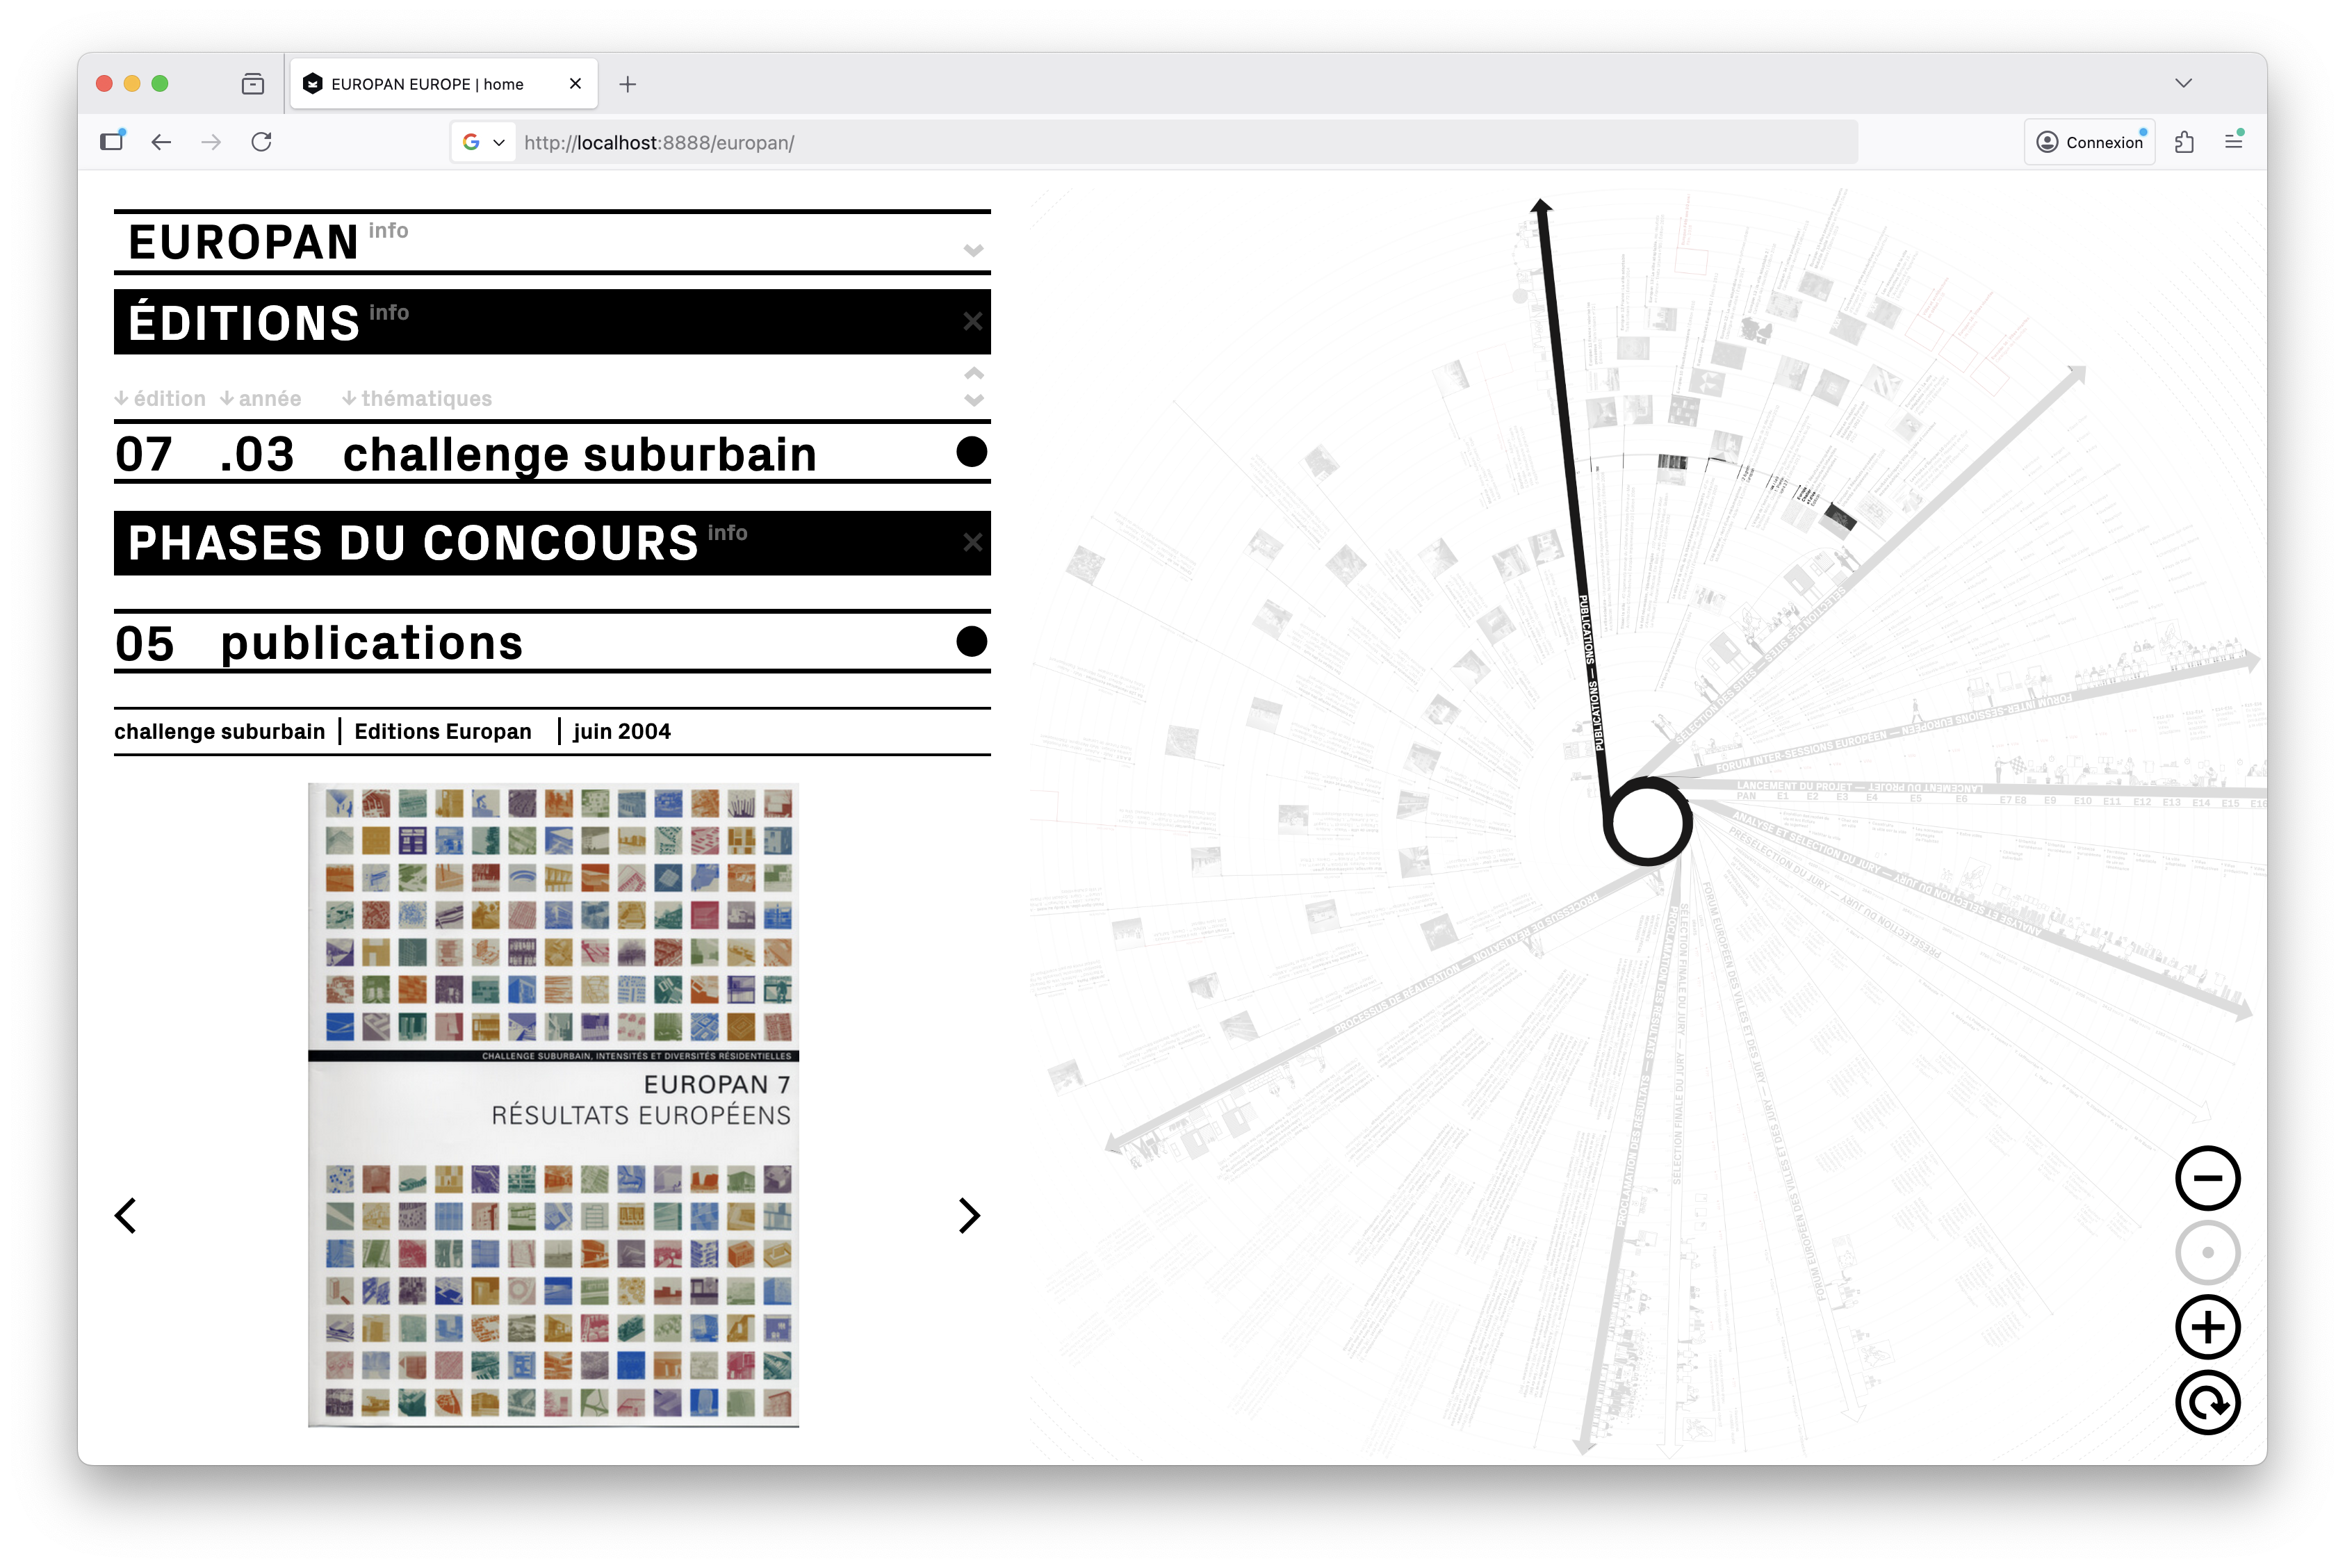Close the ÉDITIONS panel with X

point(972,321)
